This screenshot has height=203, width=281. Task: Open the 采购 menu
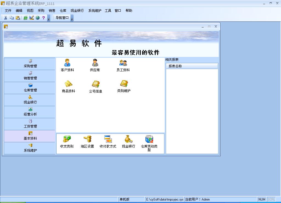click(41, 11)
